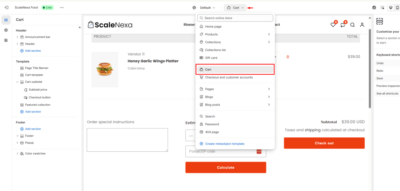
Task: Click the exit editor icon
Action: coord(6,8)
